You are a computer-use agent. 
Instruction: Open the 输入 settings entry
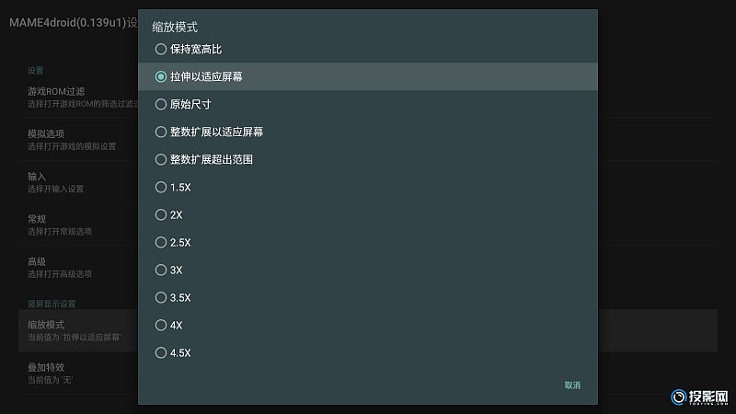point(78,182)
